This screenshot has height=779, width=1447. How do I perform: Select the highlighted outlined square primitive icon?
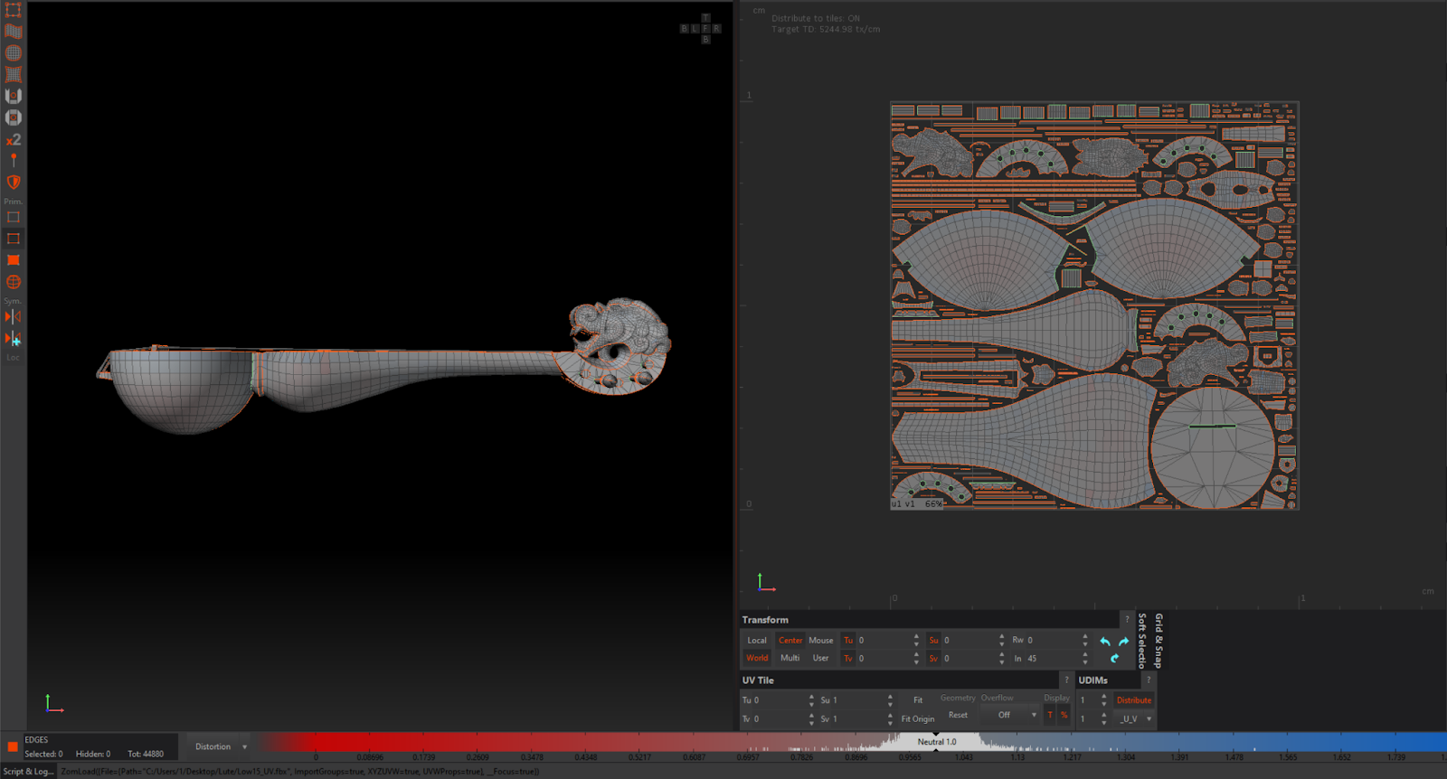(x=13, y=239)
